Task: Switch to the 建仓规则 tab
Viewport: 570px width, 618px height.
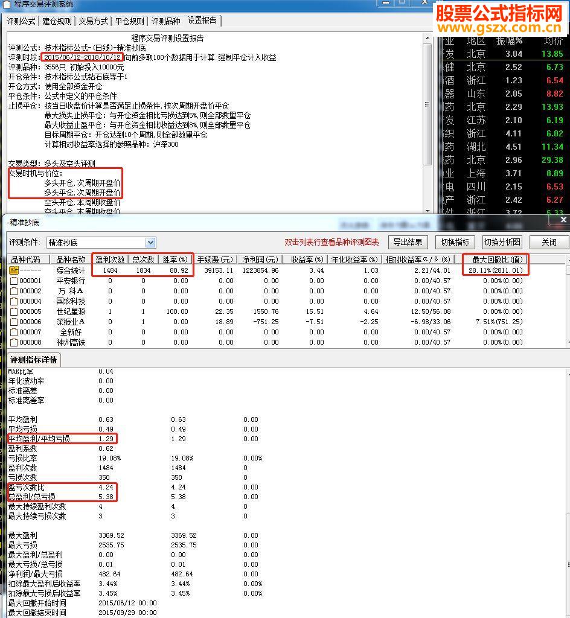Action: point(57,21)
